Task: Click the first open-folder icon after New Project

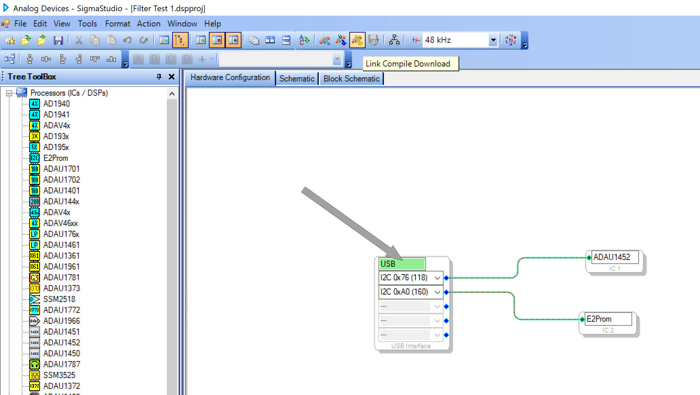Action: pos(26,40)
